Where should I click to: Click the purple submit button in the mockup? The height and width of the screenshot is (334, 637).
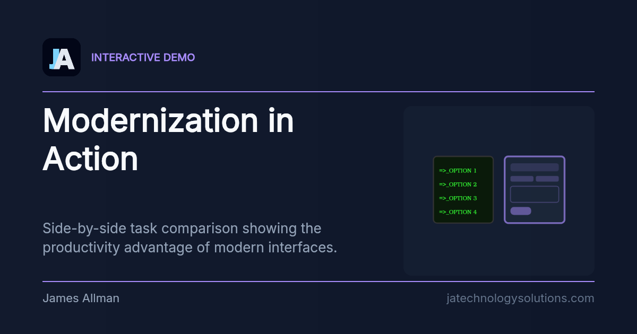point(521,211)
